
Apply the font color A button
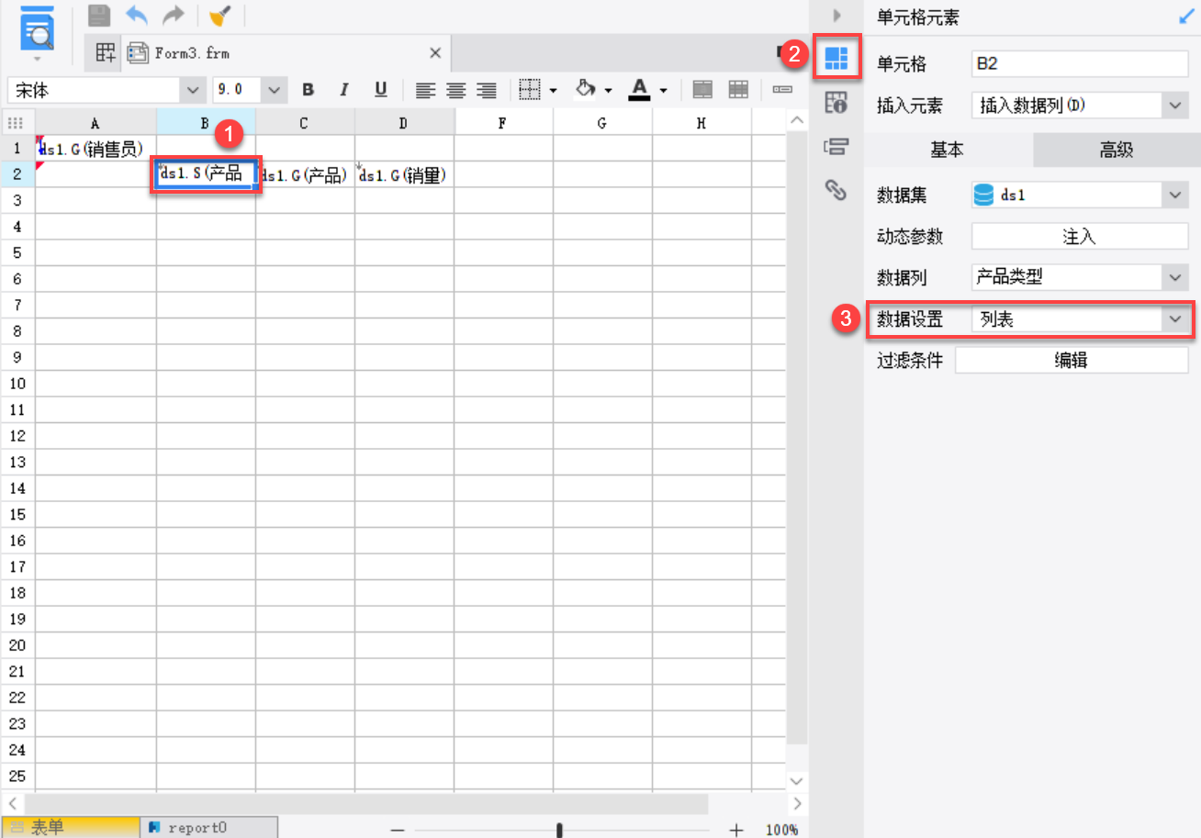639,89
